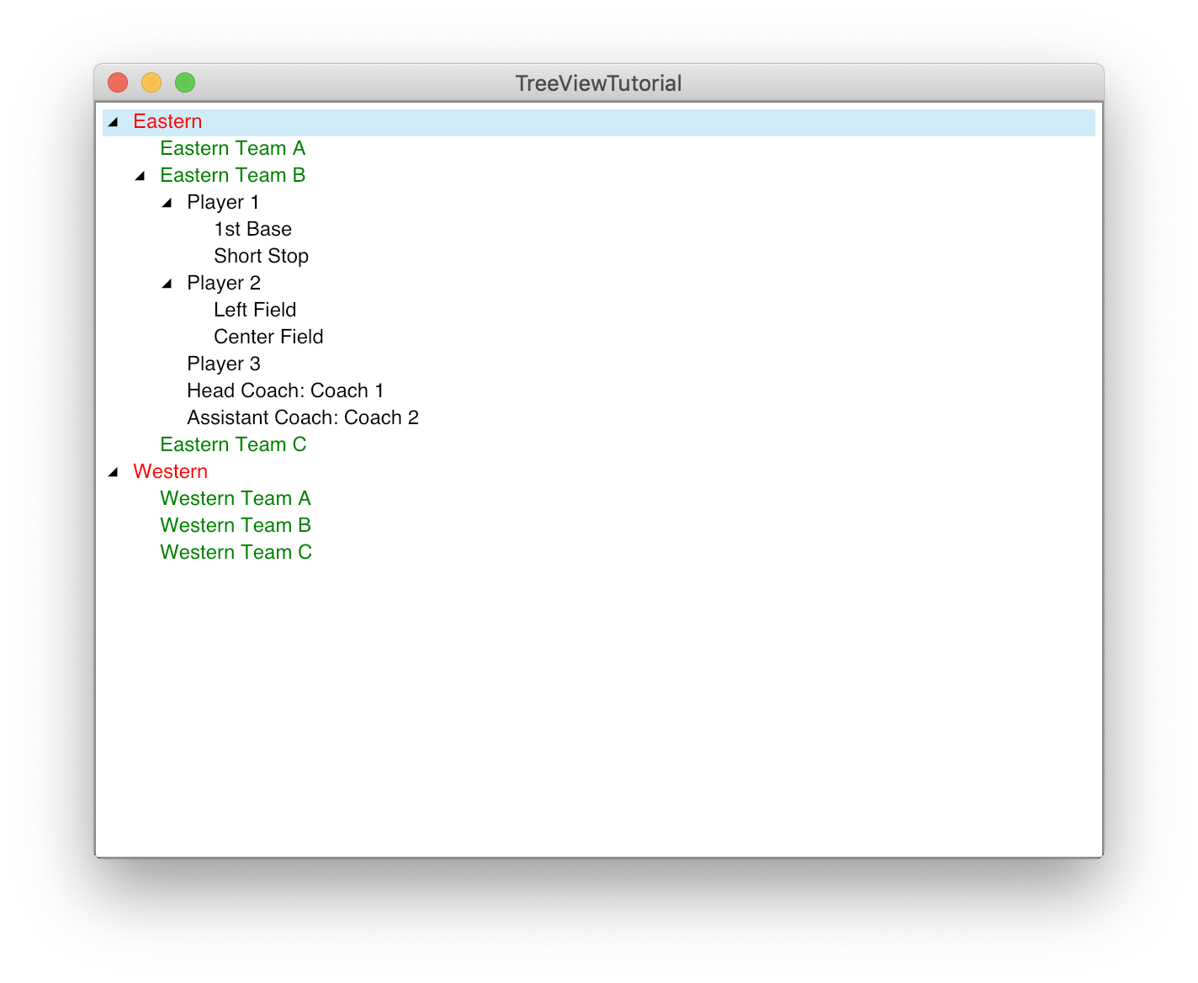Collapse the Eastern tree node arrow
This screenshot has width=1198, height=983.
point(114,122)
